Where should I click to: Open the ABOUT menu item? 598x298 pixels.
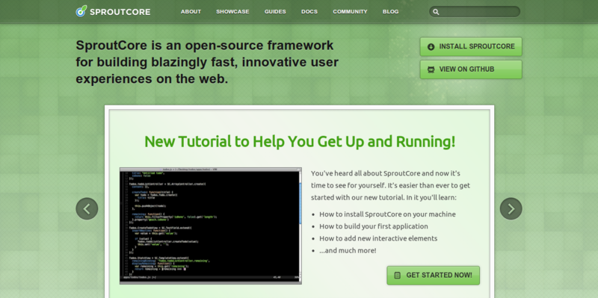191,12
